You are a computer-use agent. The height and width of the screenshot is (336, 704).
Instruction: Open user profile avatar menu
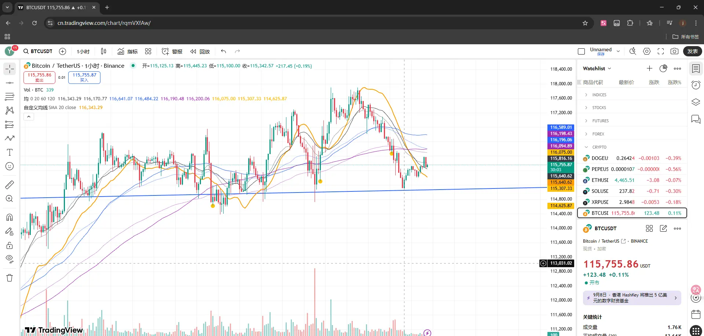[10, 51]
